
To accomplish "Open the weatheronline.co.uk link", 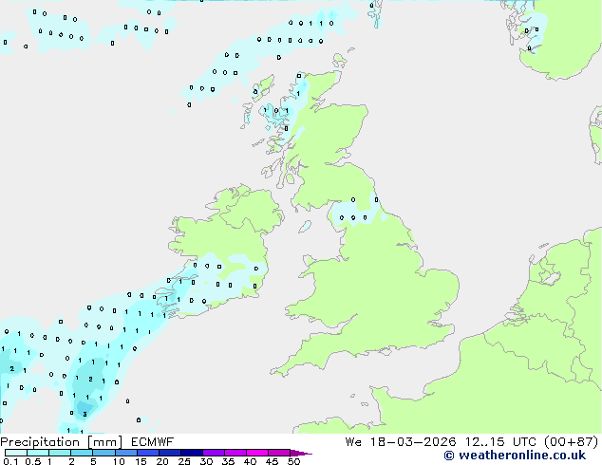I will (x=515, y=456).
